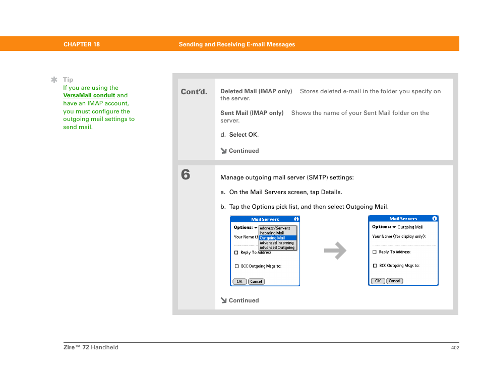Click info icon in right Mail Servers dialog

pos(435,218)
